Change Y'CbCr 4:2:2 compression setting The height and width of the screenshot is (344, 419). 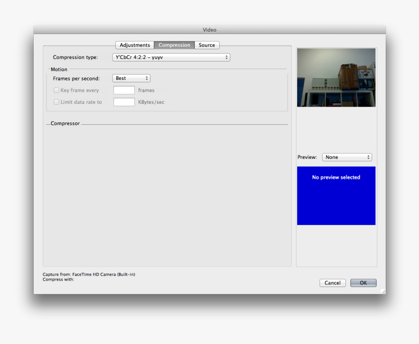pyautogui.click(x=171, y=57)
